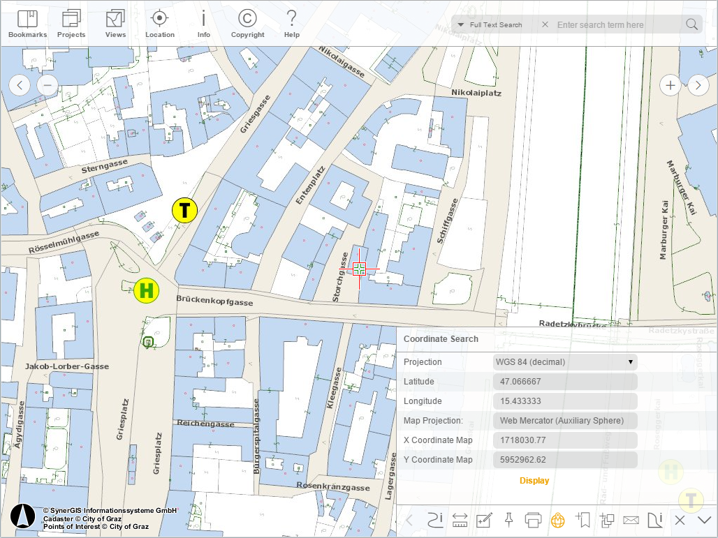This screenshot has height=538, width=718.
Task: Collapse the bottom toolbar with the chevron
Action: (x=704, y=520)
